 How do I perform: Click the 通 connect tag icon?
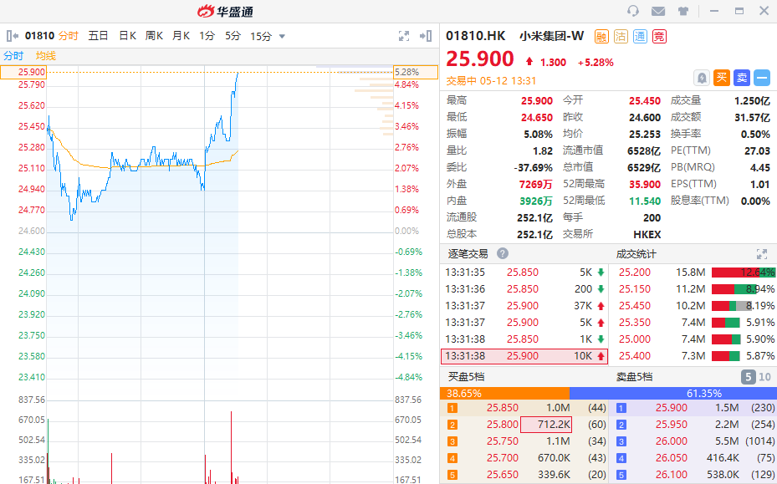pos(640,36)
